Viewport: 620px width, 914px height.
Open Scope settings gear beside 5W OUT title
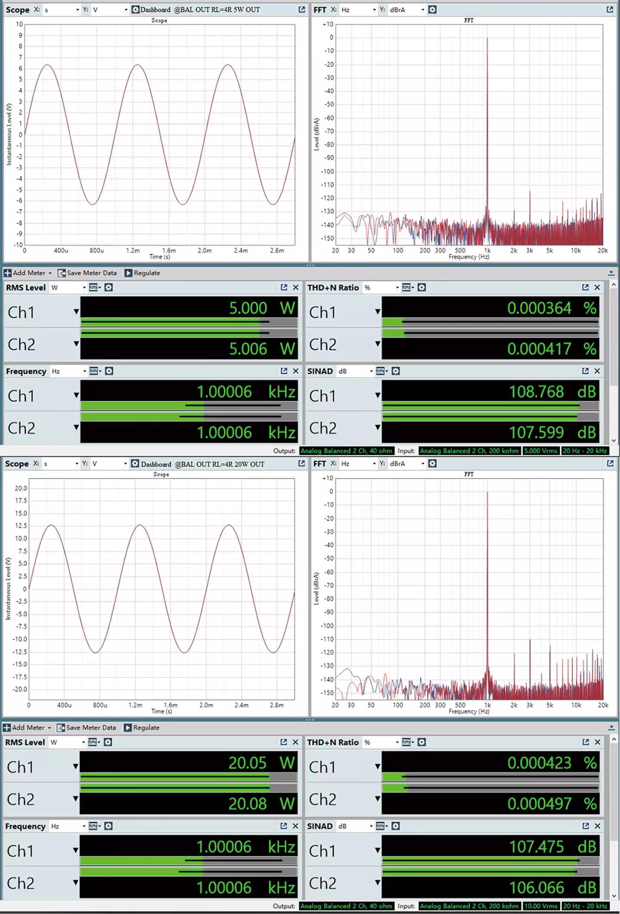(136, 9)
